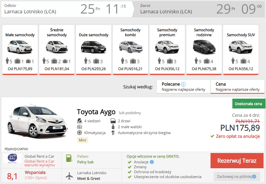
Task: Click the automatic gearbox icon
Action: tap(113, 133)
